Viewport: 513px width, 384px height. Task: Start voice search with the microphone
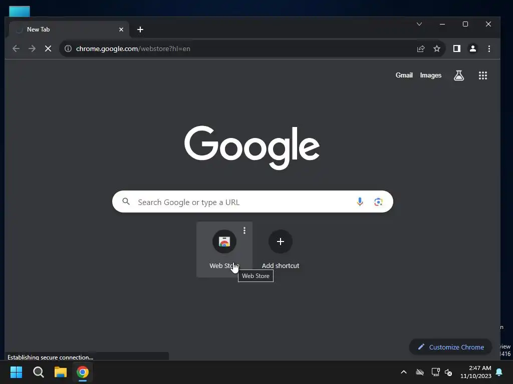point(360,202)
